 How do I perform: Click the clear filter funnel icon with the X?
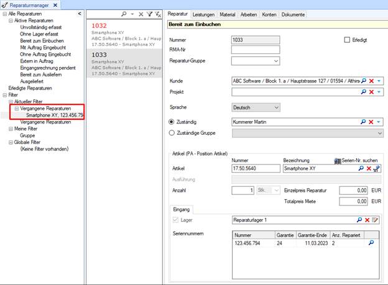pyautogui.click(x=158, y=14)
